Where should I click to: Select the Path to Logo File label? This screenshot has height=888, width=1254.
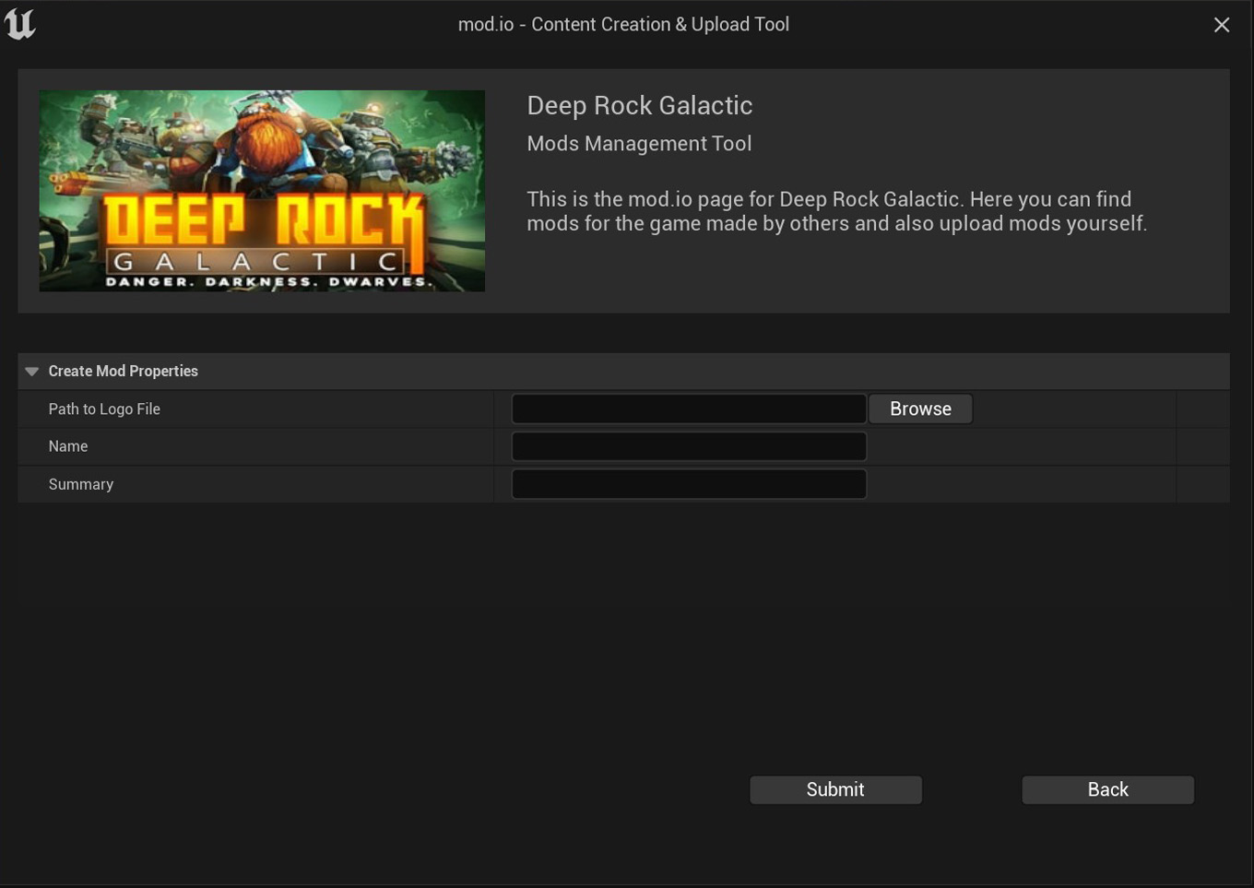point(104,408)
